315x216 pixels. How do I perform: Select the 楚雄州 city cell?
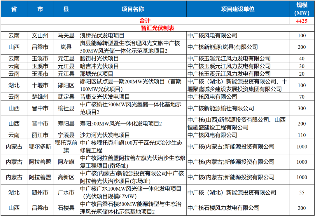40,97
